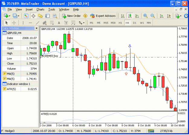Switch timeframe to W1
This screenshot has width=189, height=135.
coord(142,23)
